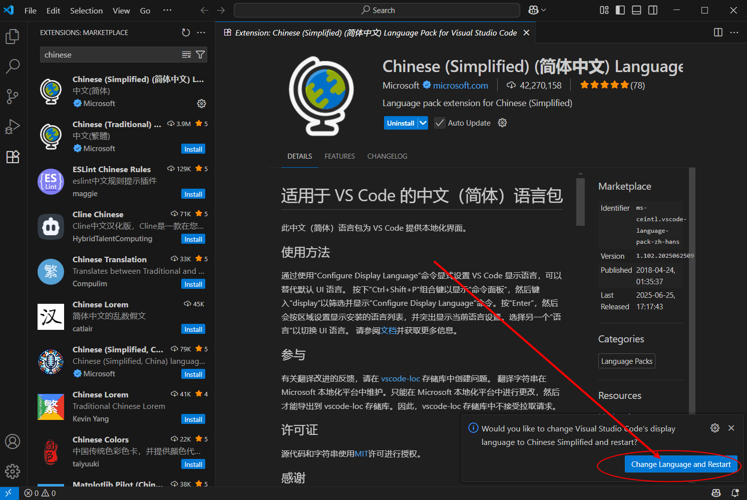
Task: Expand the hidden menu items ellipsis
Action: [167, 10]
